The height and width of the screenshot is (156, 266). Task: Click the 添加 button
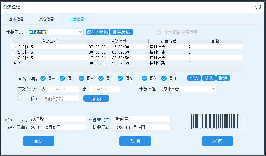pos(96,98)
